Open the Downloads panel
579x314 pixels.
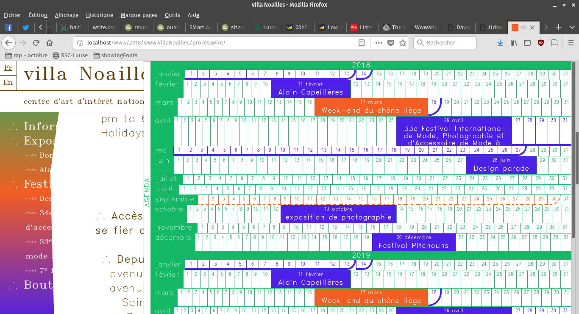click(500, 43)
